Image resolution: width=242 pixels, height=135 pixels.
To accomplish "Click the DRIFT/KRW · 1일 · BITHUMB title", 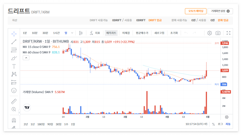I will (46, 41).
